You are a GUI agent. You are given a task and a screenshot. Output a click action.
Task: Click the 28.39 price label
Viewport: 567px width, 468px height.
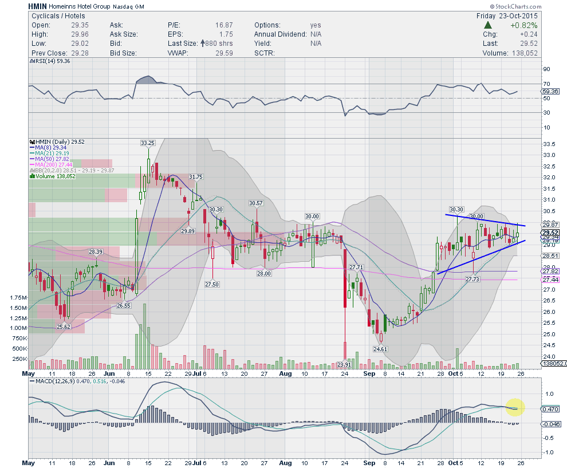coord(96,251)
